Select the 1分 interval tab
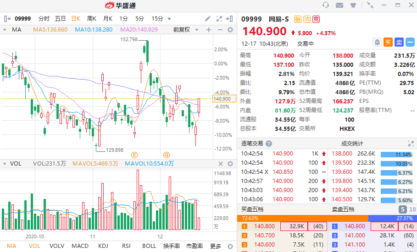Viewport: 417px width, 252px height. pos(123,19)
